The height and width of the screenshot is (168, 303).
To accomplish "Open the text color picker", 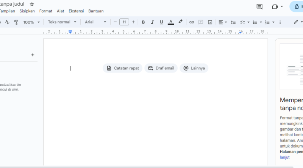I will tap(171, 22).
